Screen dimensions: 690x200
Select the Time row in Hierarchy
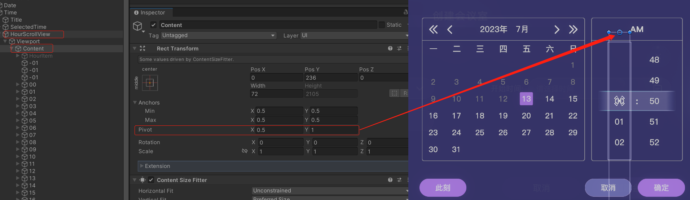(62, 13)
